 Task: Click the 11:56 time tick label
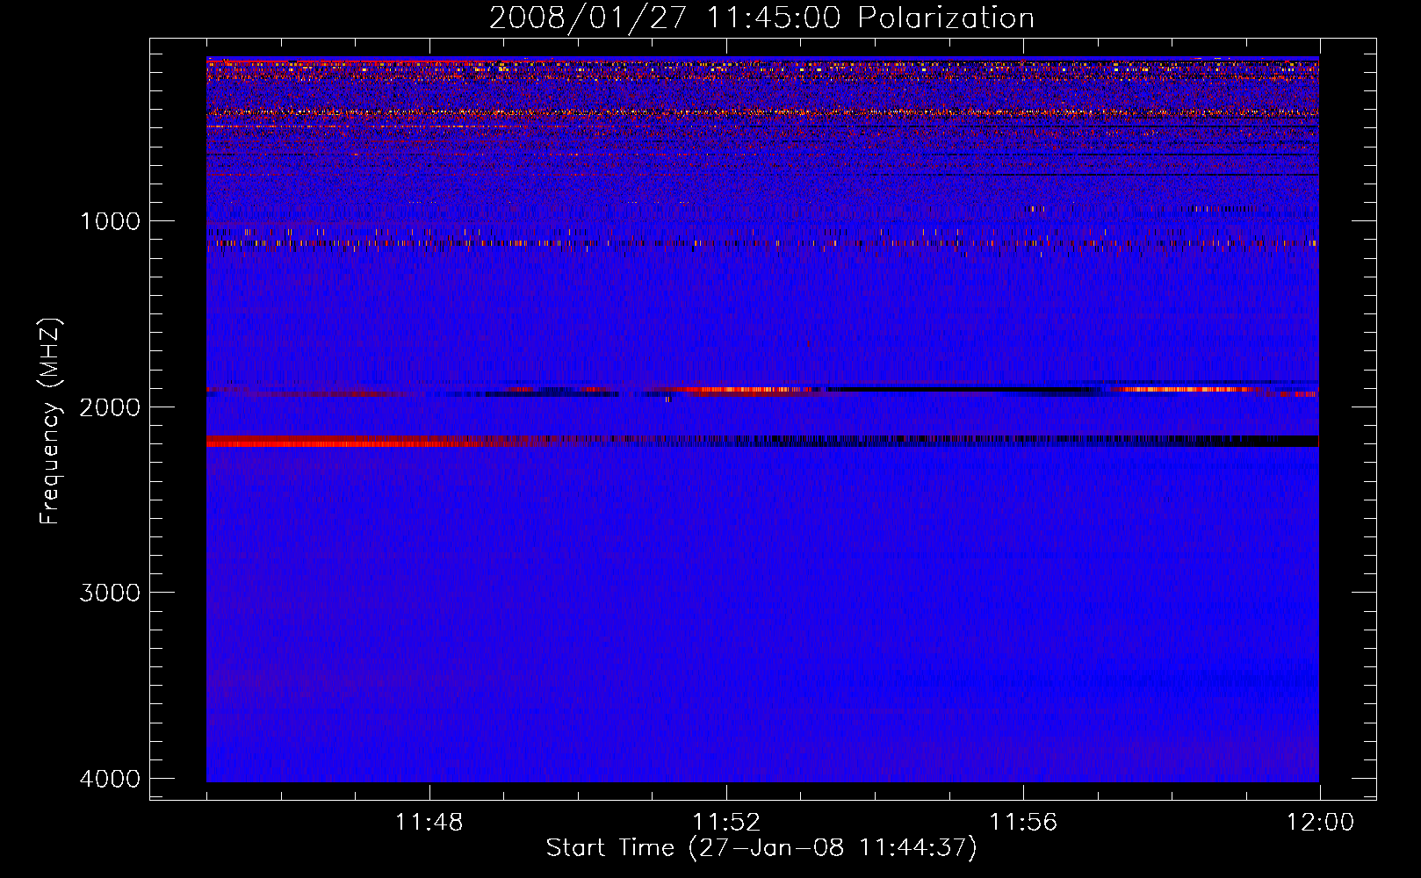[1023, 823]
